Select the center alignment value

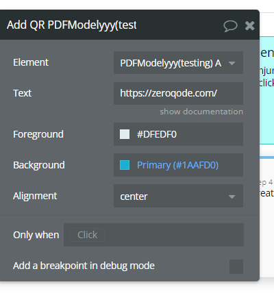134,196
